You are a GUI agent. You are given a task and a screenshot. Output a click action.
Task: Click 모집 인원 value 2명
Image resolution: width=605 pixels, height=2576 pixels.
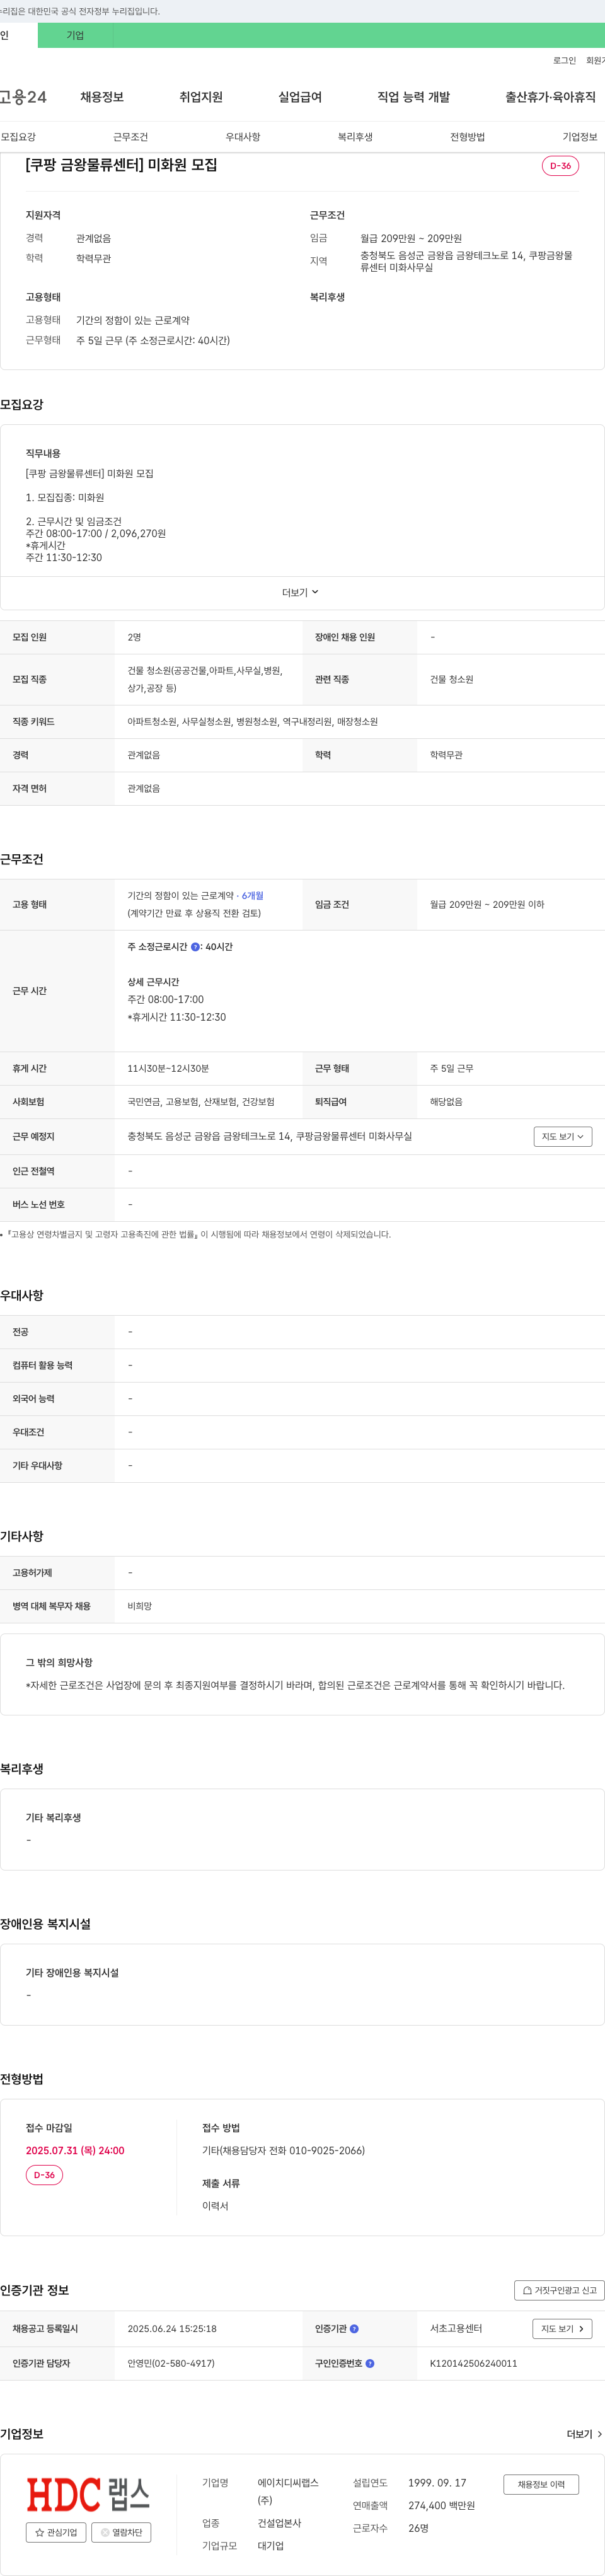(134, 638)
